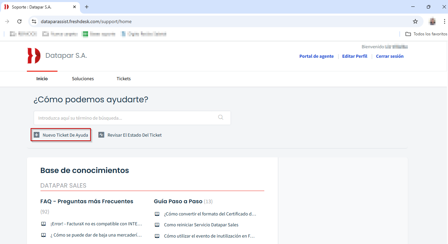Click the ticket status pulse icon
Screen dimensions: 448x244
click(101, 135)
